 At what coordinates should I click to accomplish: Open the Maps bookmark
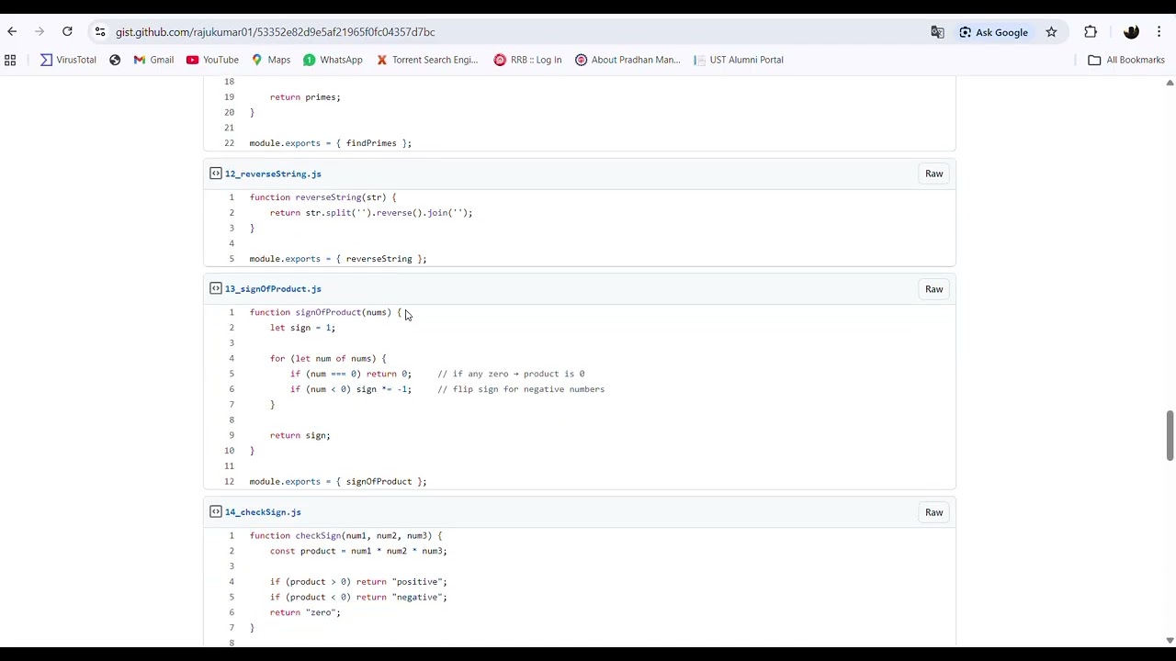pos(271,60)
